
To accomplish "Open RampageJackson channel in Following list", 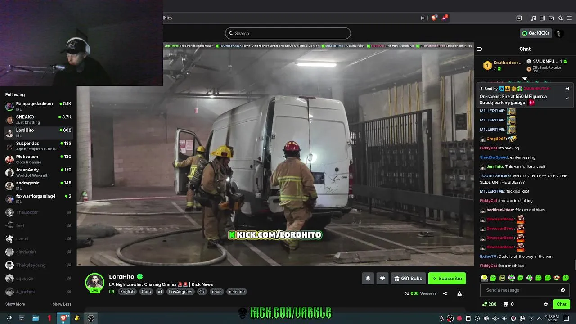I will pyautogui.click(x=38, y=106).
